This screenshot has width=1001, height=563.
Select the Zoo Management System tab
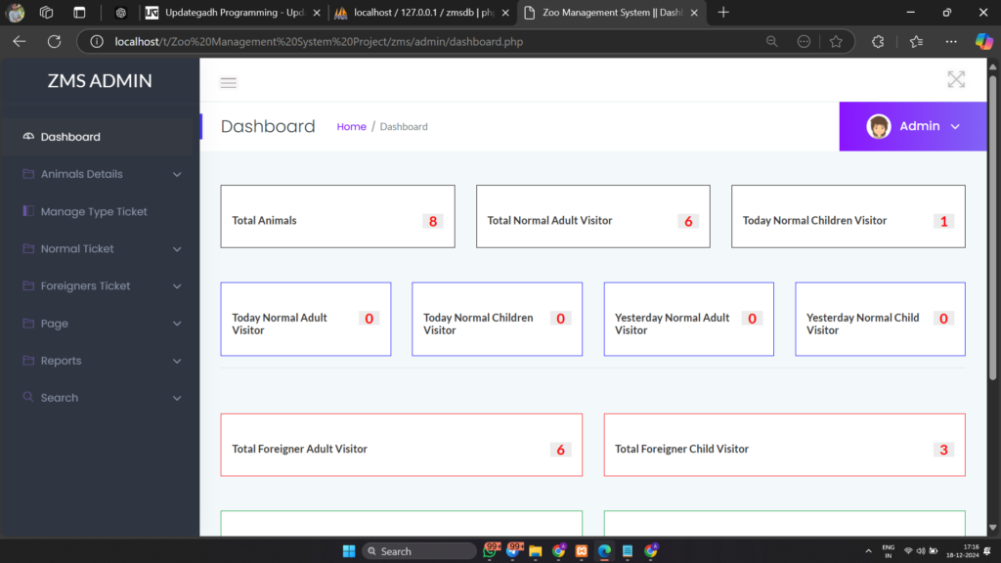[612, 12]
